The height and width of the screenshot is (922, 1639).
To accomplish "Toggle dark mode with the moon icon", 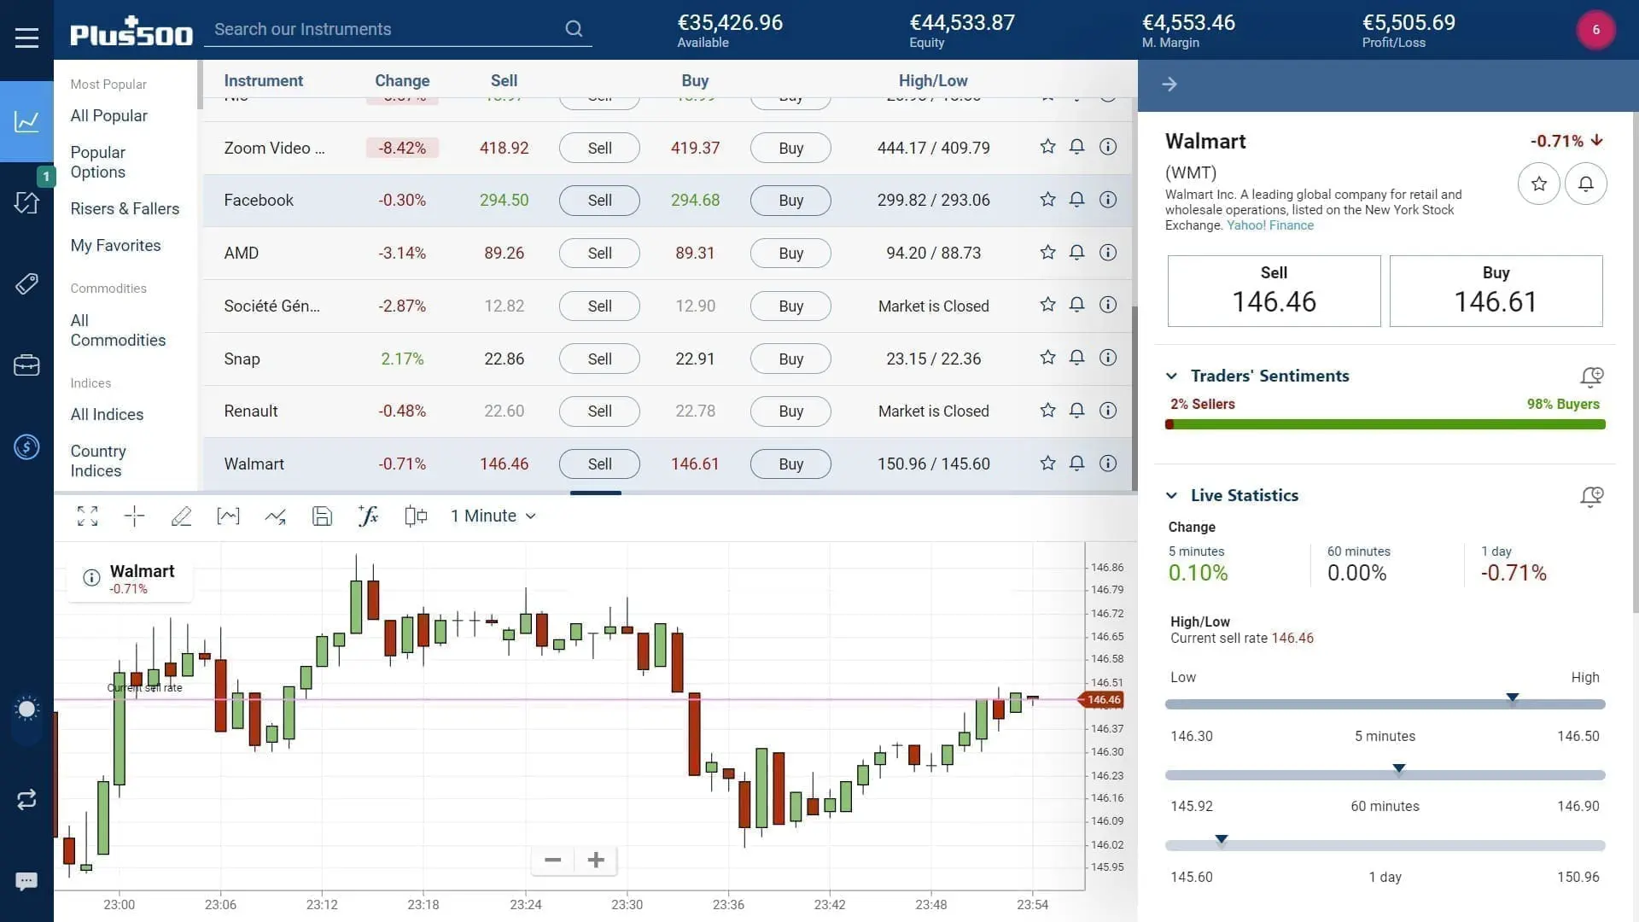I will pos(26,709).
